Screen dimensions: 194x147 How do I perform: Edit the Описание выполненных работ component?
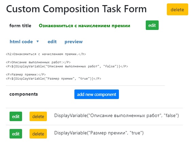click(16, 116)
